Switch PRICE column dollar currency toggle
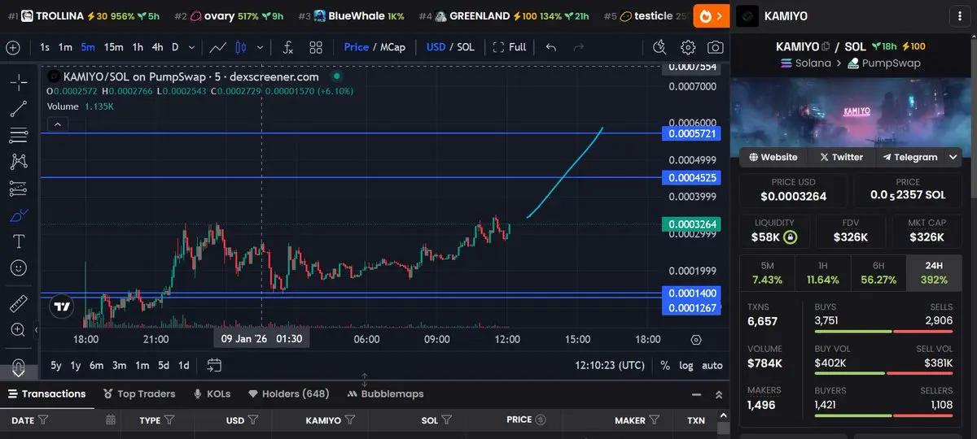 coord(541,420)
